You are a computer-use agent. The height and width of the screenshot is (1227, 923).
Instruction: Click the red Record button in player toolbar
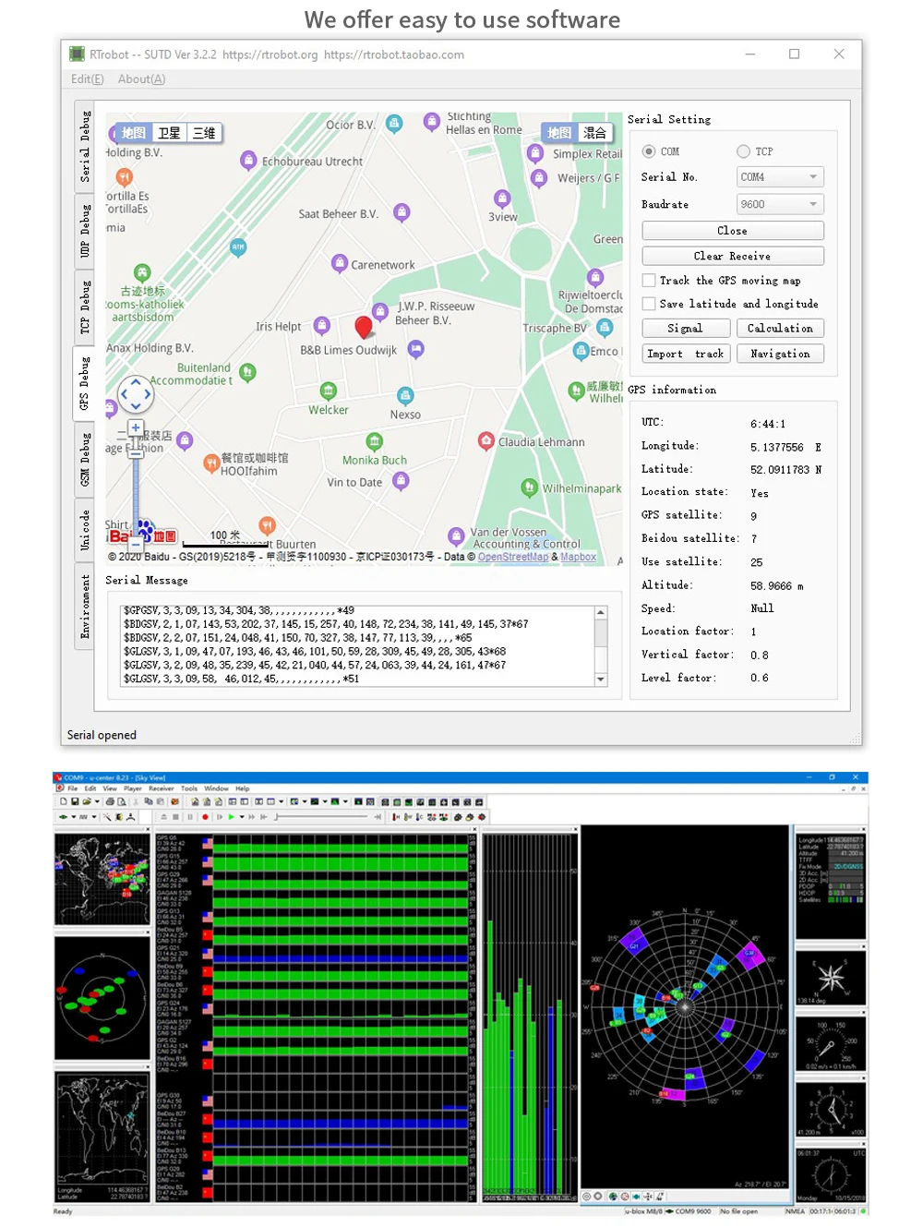tap(205, 817)
